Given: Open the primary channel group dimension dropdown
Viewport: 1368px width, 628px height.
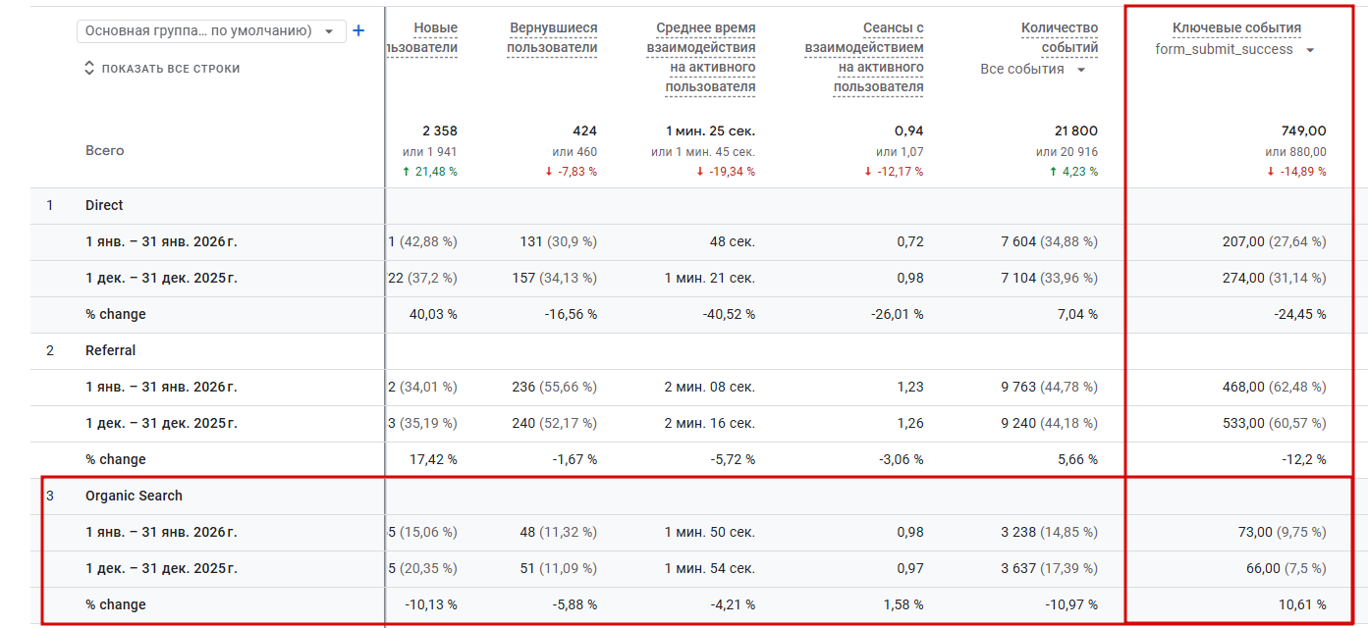Looking at the screenshot, I should pyautogui.click(x=211, y=31).
